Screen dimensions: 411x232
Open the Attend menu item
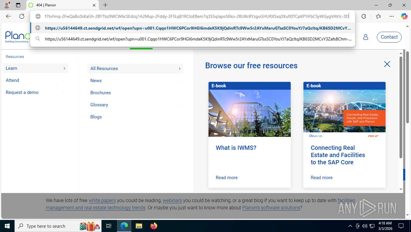point(12,80)
